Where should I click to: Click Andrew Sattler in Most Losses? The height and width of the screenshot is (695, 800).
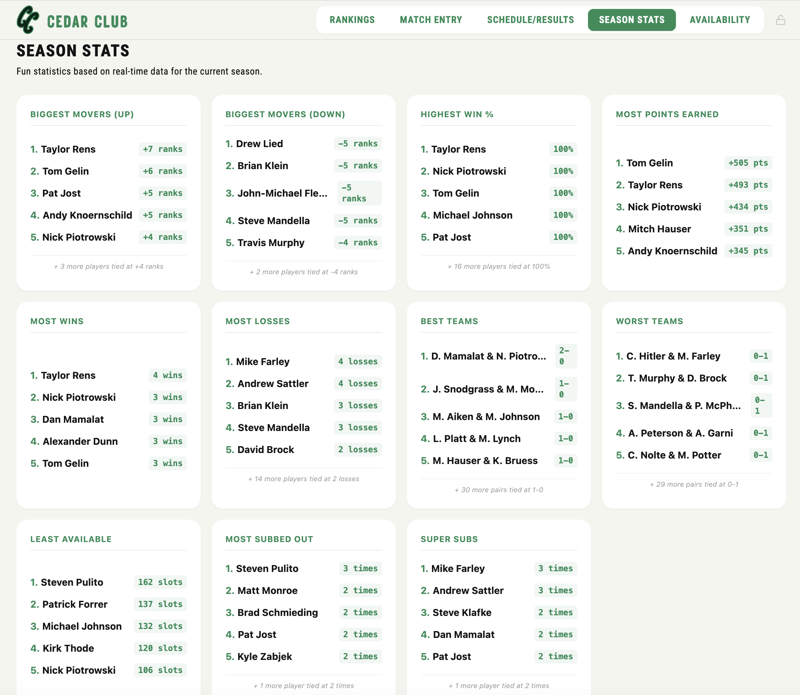coord(273,384)
